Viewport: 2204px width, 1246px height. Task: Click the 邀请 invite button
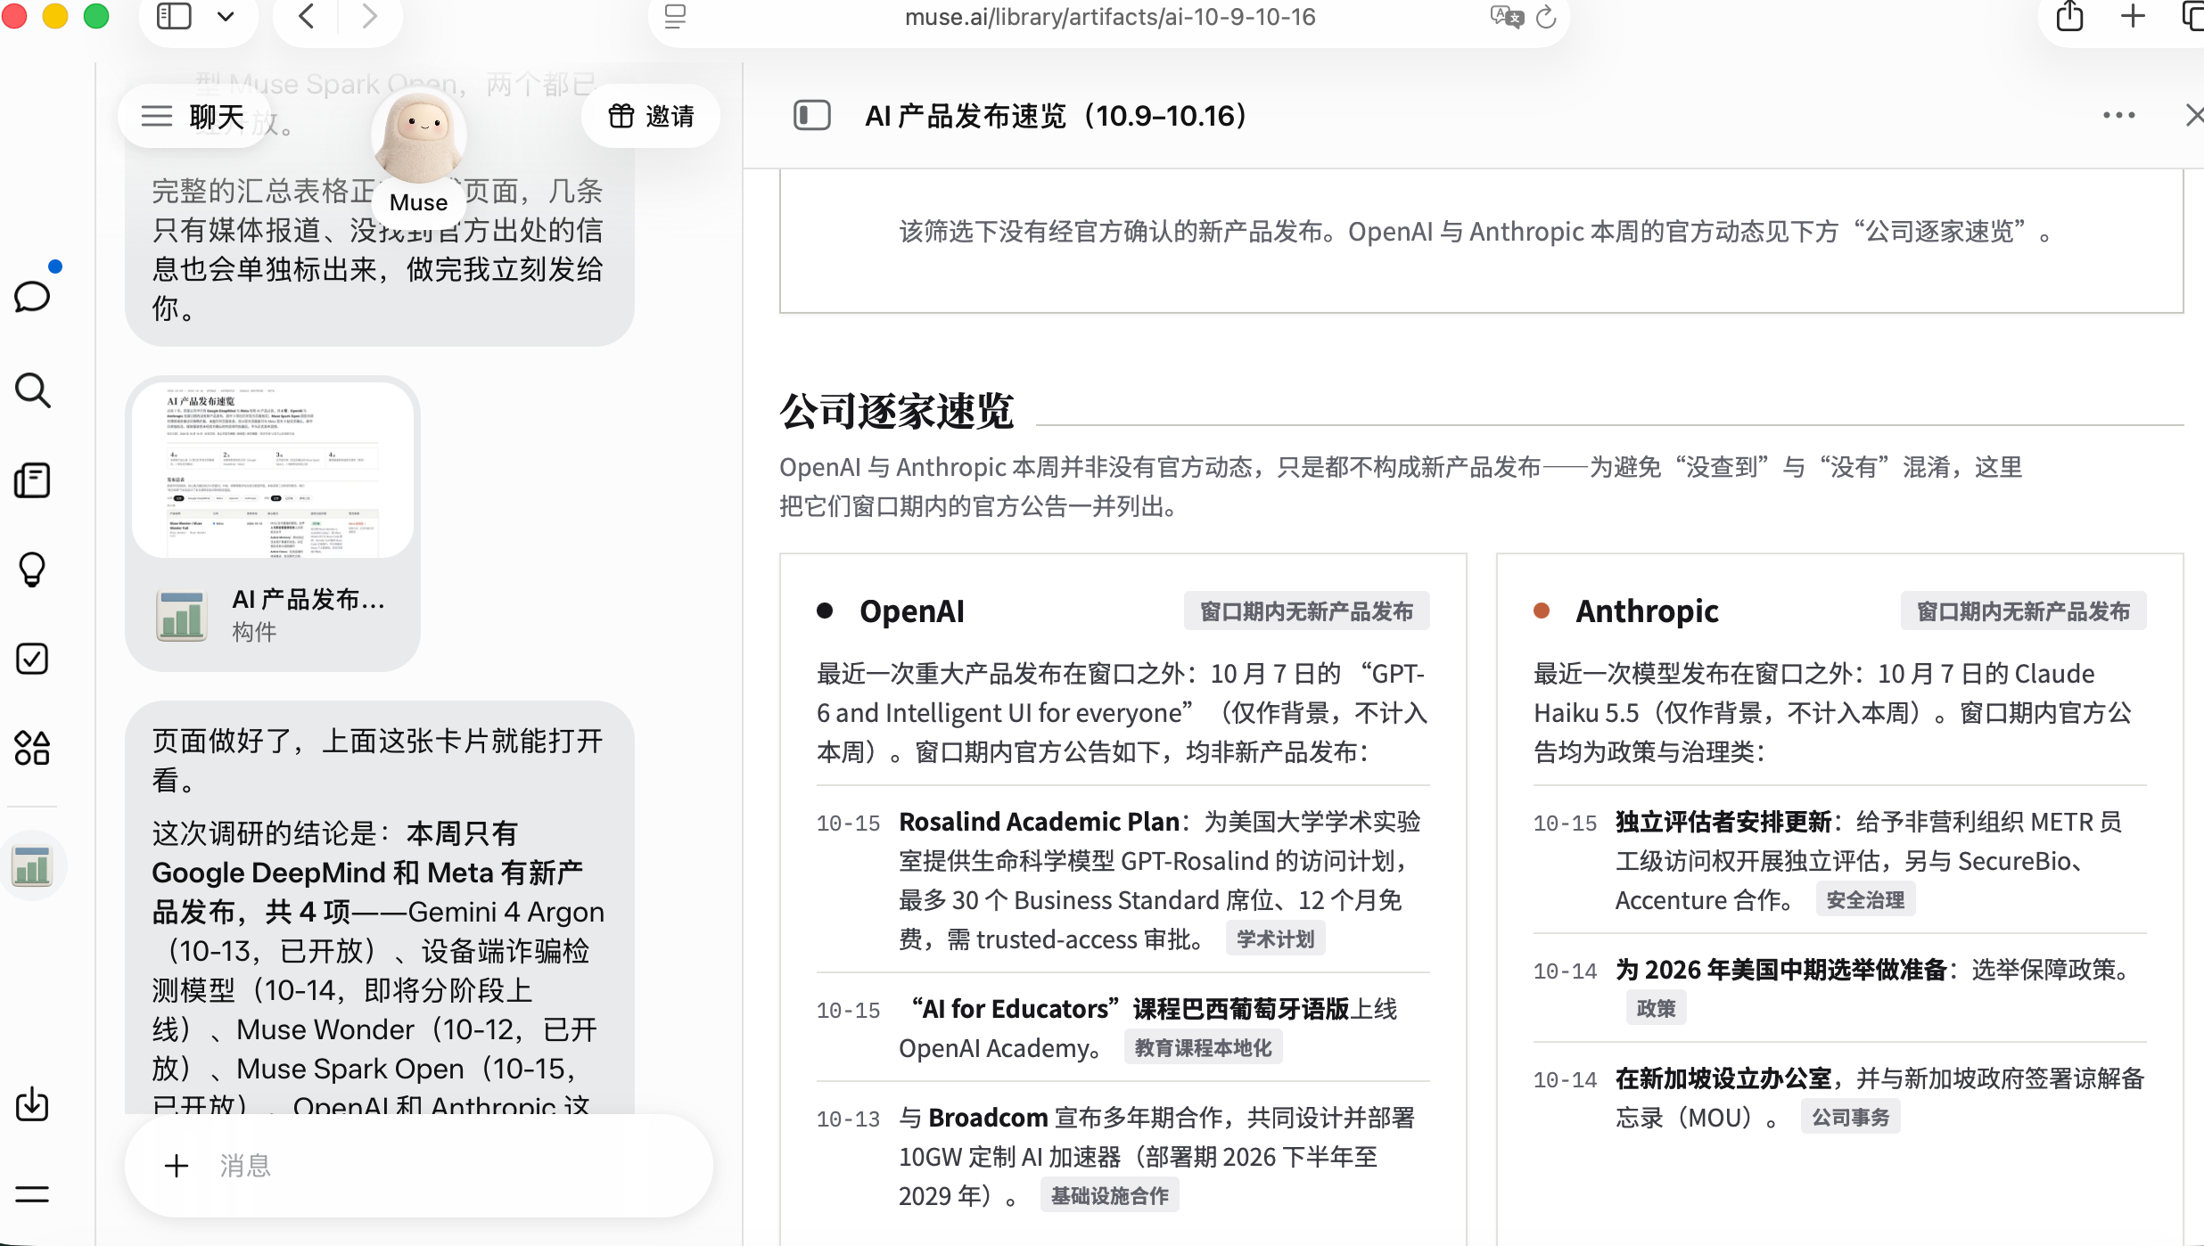point(651,116)
